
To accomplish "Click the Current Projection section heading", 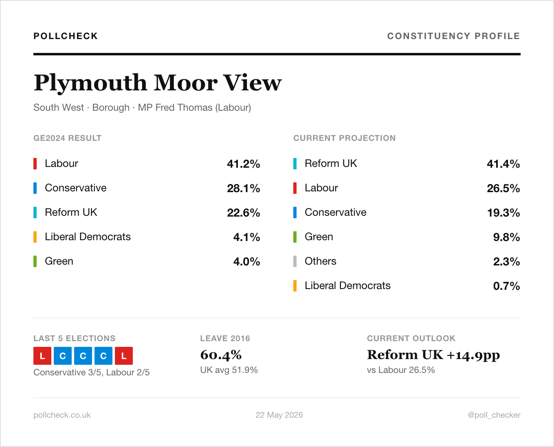I will click(345, 138).
